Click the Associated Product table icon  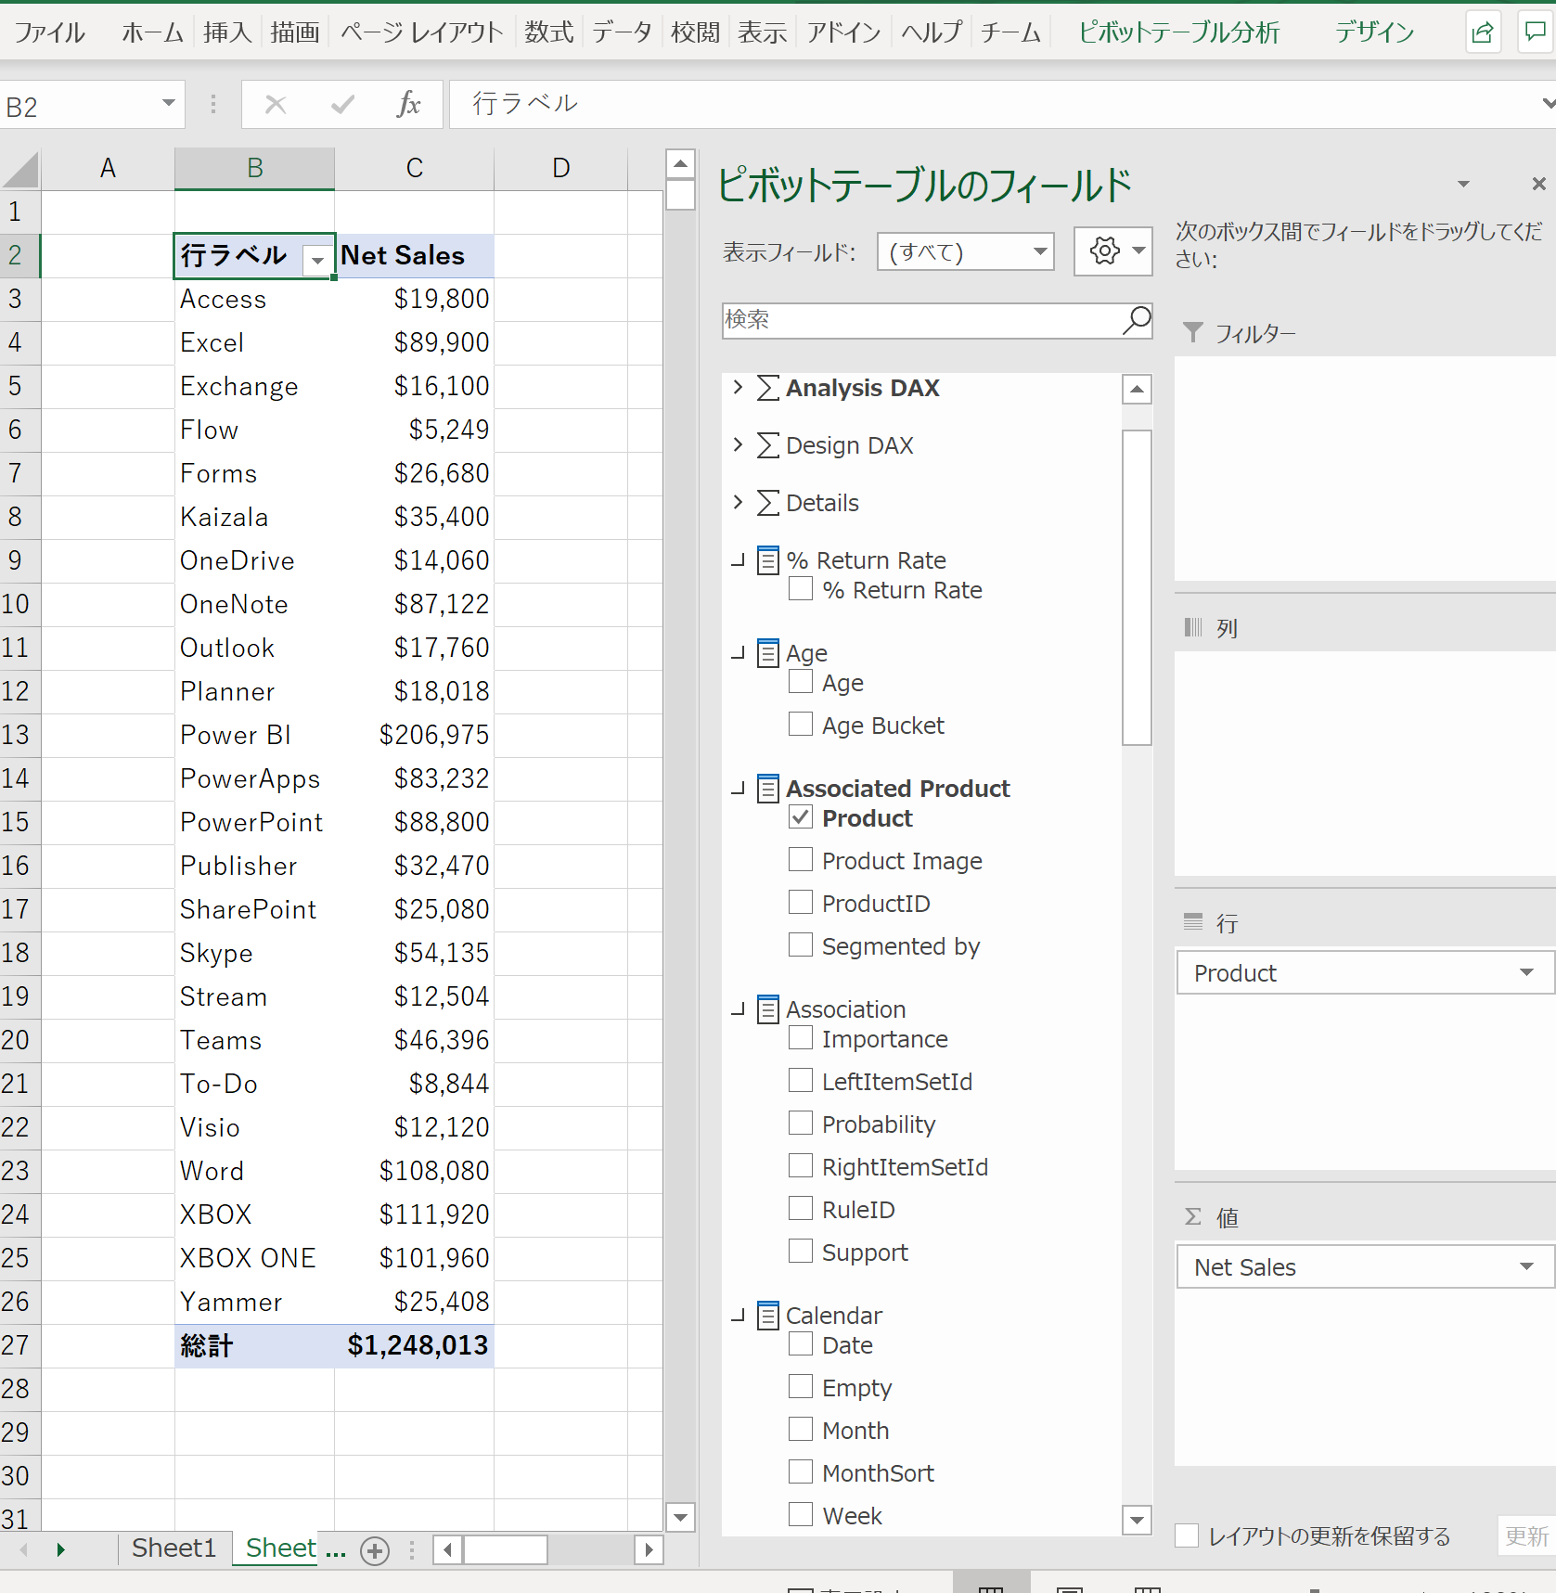click(767, 789)
